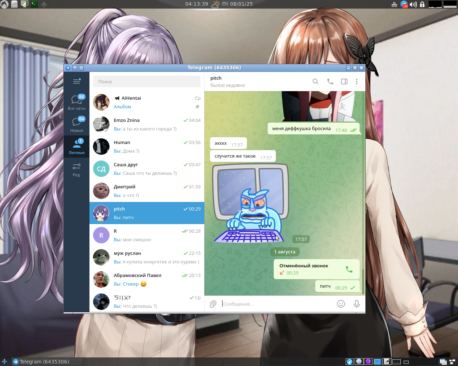Screen dimensions: 458x366
Task: Open the Дмитрий chat
Action: (147, 191)
